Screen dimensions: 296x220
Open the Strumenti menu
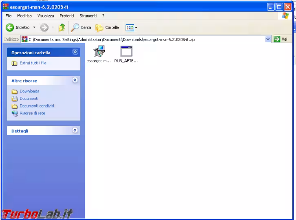pyautogui.click(x=88, y=16)
